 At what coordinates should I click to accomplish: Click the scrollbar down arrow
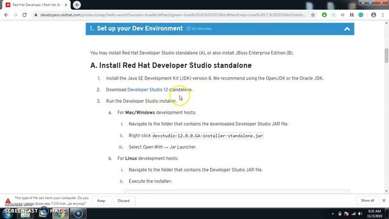pos(387,191)
